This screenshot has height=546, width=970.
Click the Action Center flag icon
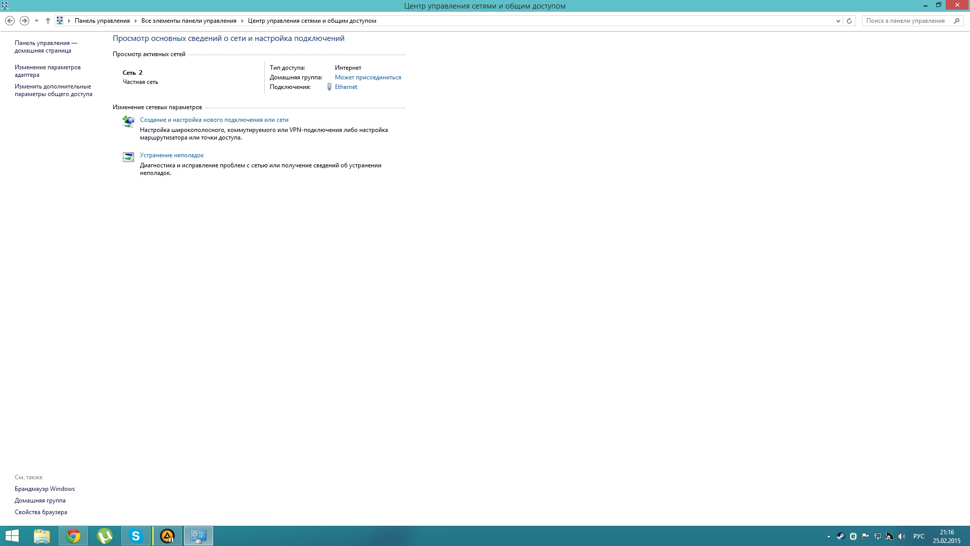point(865,536)
